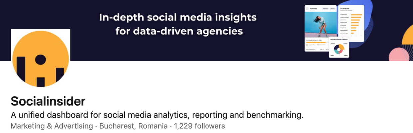Viewport: 413px width, 133px height.
Task: Open the skating woman photo in banner
Action: (x=320, y=25)
